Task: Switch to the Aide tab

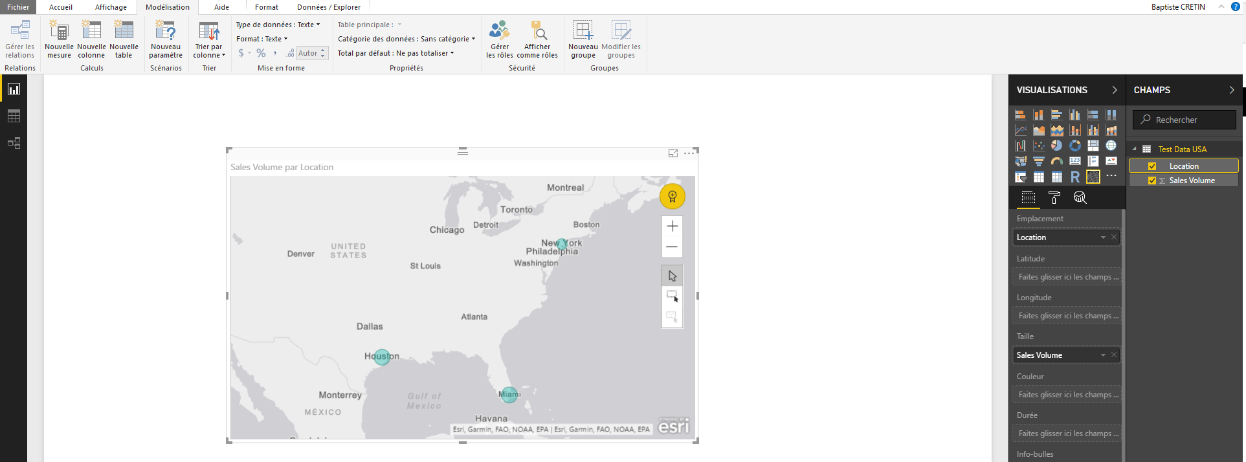Action: click(221, 7)
